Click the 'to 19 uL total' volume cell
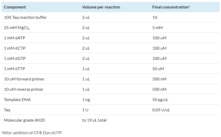Screen dimensions: 221x137 tap(94, 120)
